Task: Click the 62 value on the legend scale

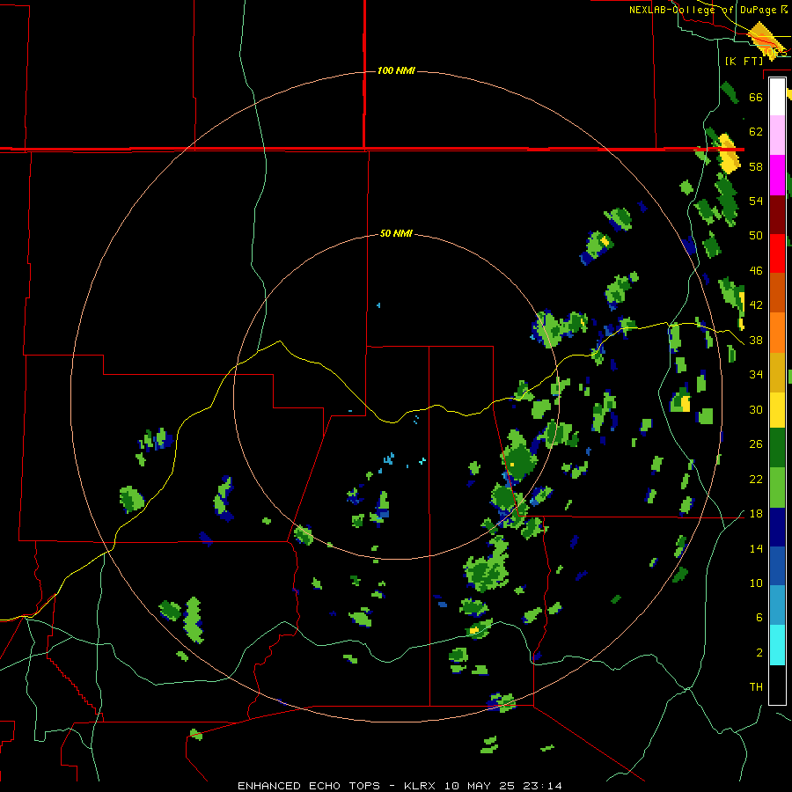Action: point(756,132)
